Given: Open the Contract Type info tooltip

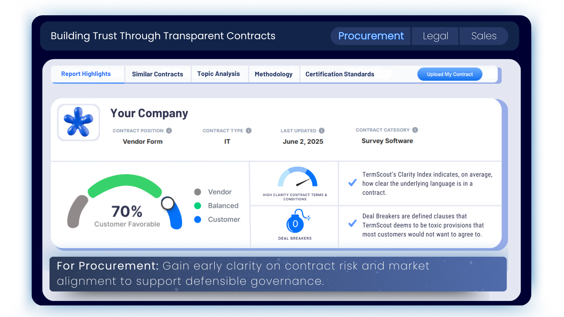Looking at the screenshot, I should [249, 130].
